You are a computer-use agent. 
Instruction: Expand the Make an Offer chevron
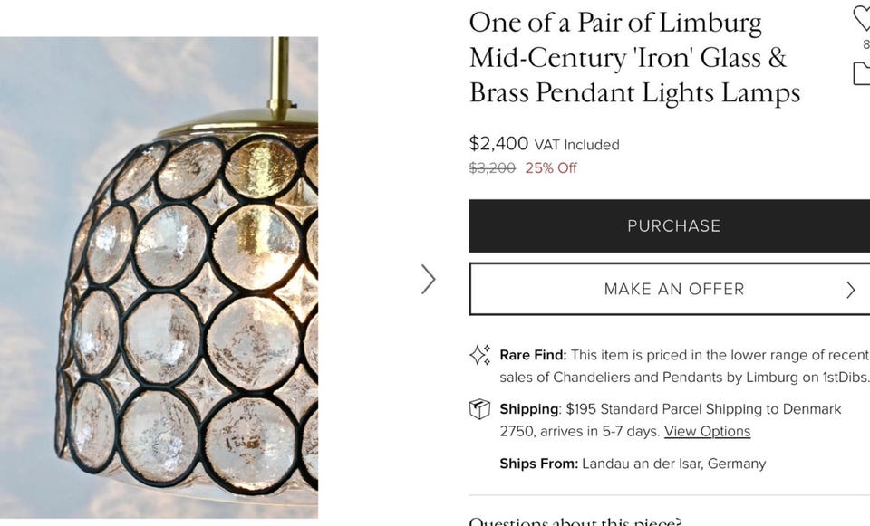pyautogui.click(x=850, y=290)
